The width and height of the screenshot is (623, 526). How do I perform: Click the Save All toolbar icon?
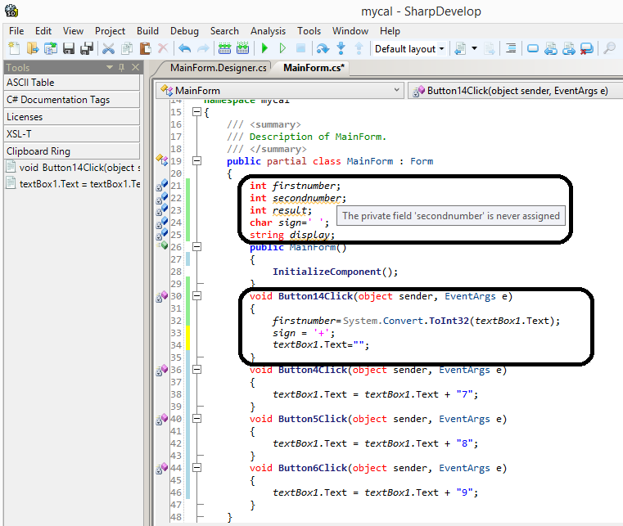[x=86, y=49]
